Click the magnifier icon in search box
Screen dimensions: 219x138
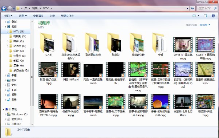[215, 8]
